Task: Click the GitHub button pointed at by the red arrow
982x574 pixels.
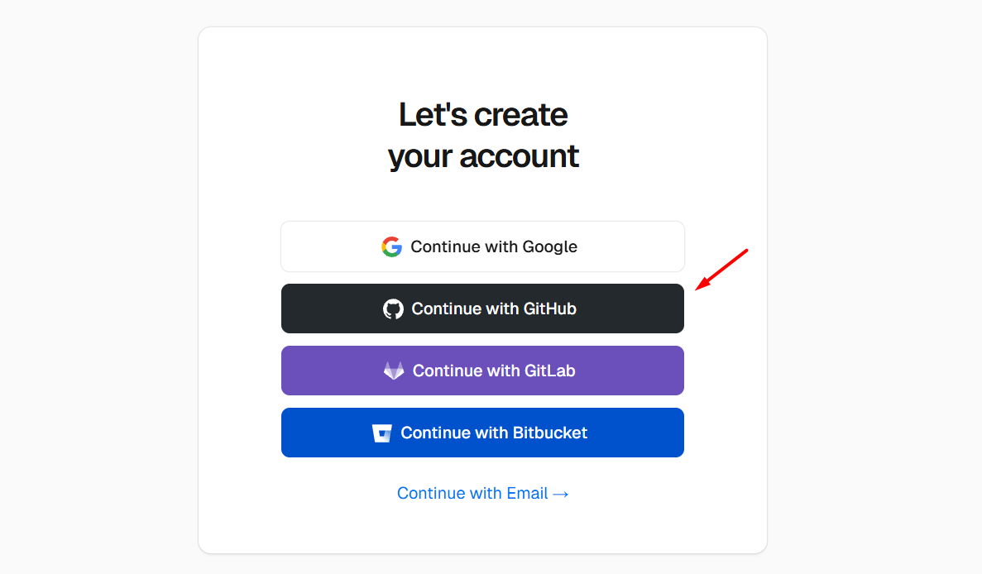Action: [482, 308]
